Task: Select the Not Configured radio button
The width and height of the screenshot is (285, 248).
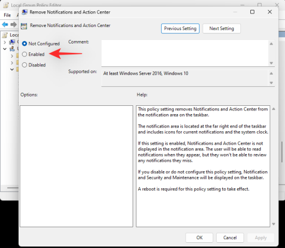Action: pyautogui.click(x=24, y=44)
